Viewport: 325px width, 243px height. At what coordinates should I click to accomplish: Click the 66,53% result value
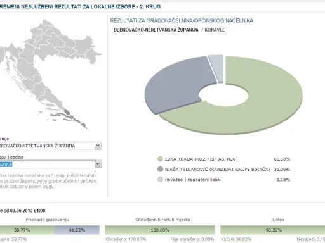click(282, 159)
